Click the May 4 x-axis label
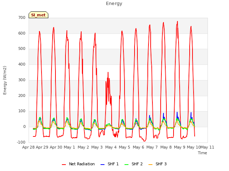 tap(111, 147)
